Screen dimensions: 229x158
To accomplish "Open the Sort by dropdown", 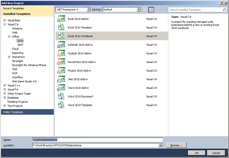I will (139, 9).
